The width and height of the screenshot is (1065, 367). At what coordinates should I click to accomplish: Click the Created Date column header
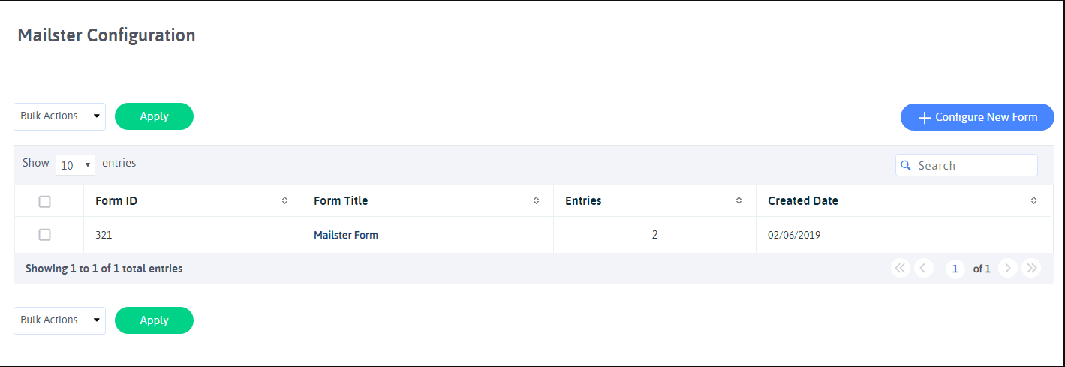click(x=803, y=201)
